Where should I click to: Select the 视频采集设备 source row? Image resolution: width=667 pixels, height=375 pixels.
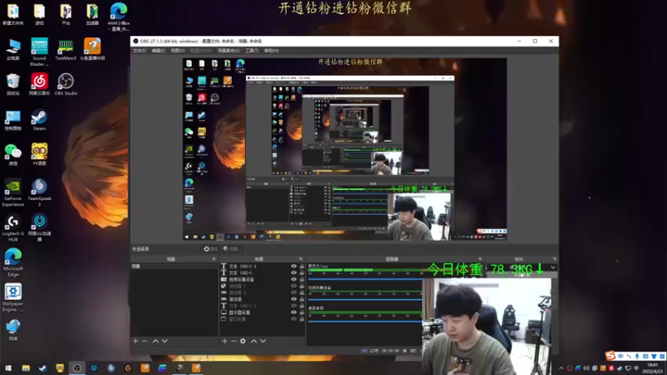tap(262, 279)
